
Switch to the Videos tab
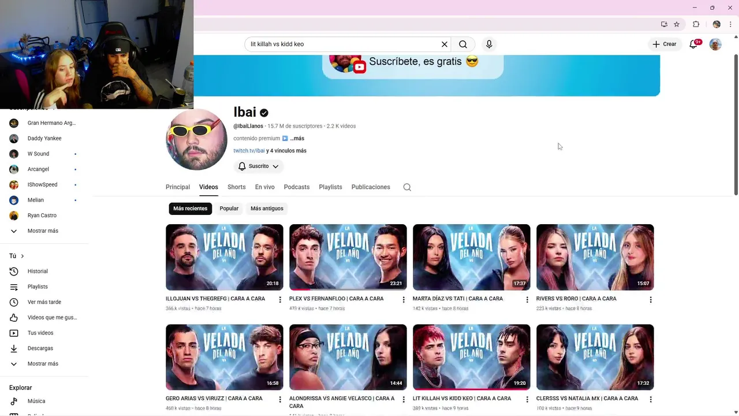point(208,187)
